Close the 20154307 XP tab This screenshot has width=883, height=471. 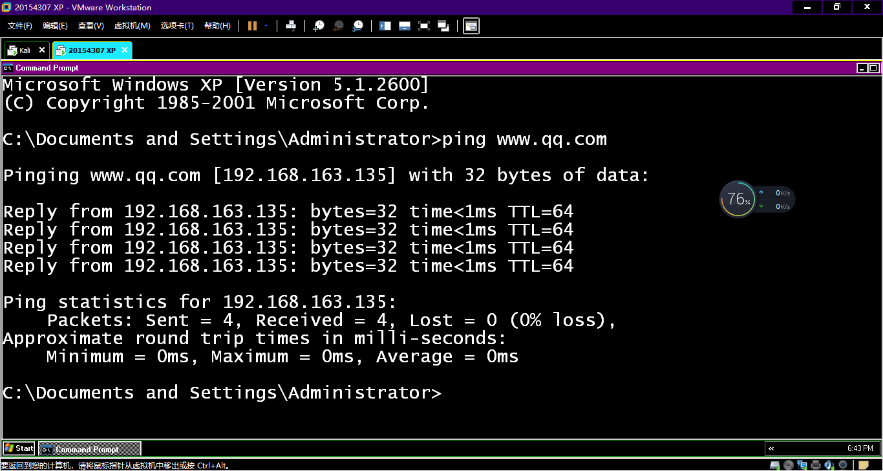pos(125,50)
